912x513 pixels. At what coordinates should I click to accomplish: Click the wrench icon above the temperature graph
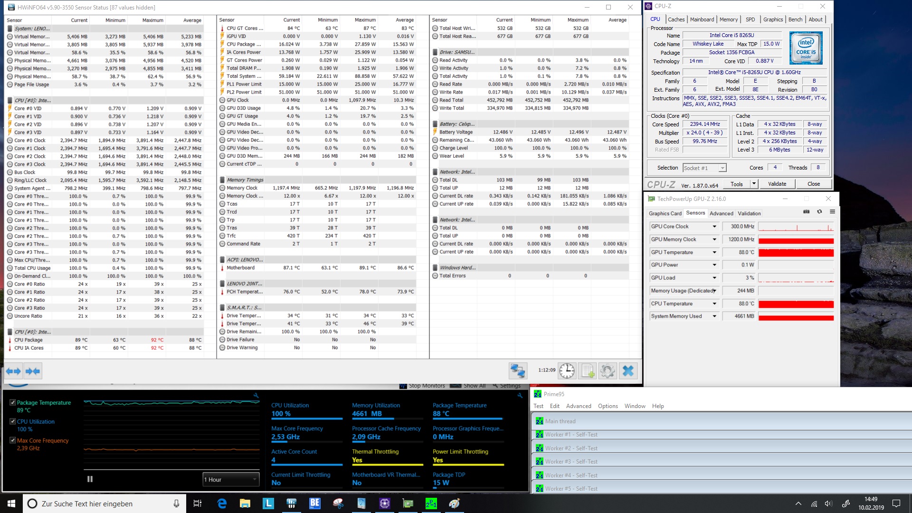[x=256, y=395]
